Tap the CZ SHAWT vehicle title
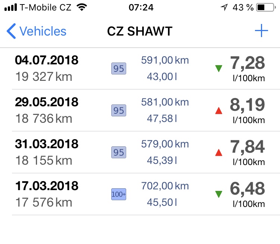This screenshot has height=244, width=280. [140, 31]
